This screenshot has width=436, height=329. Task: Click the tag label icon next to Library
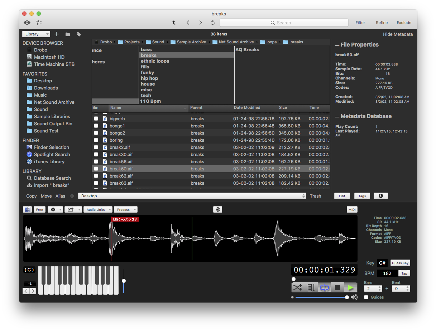pyautogui.click(x=78, y=34)
